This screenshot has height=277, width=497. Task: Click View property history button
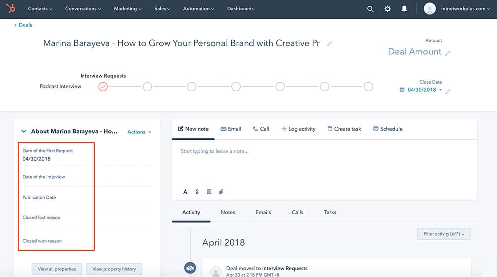(114, 269)
